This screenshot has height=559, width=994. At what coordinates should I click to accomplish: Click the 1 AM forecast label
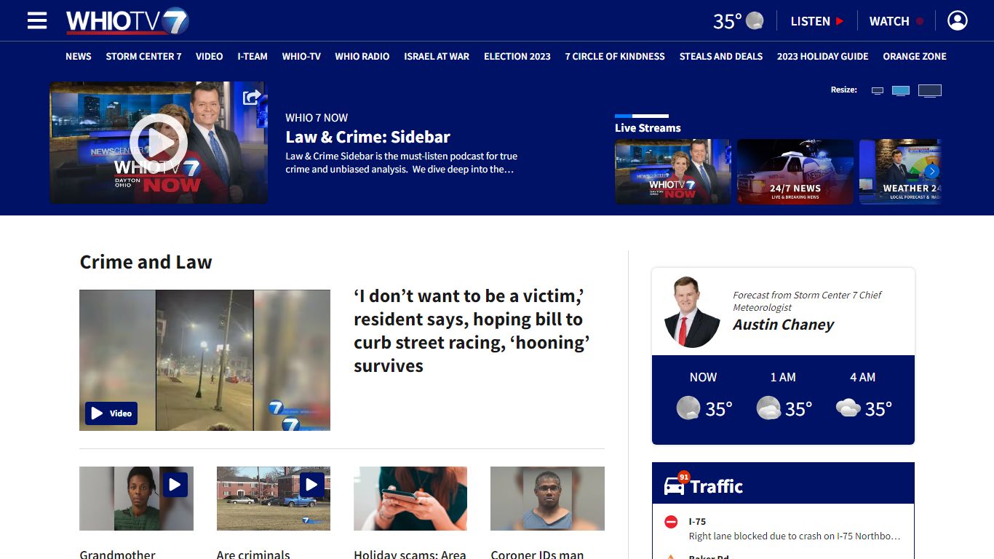coord(783,377)
